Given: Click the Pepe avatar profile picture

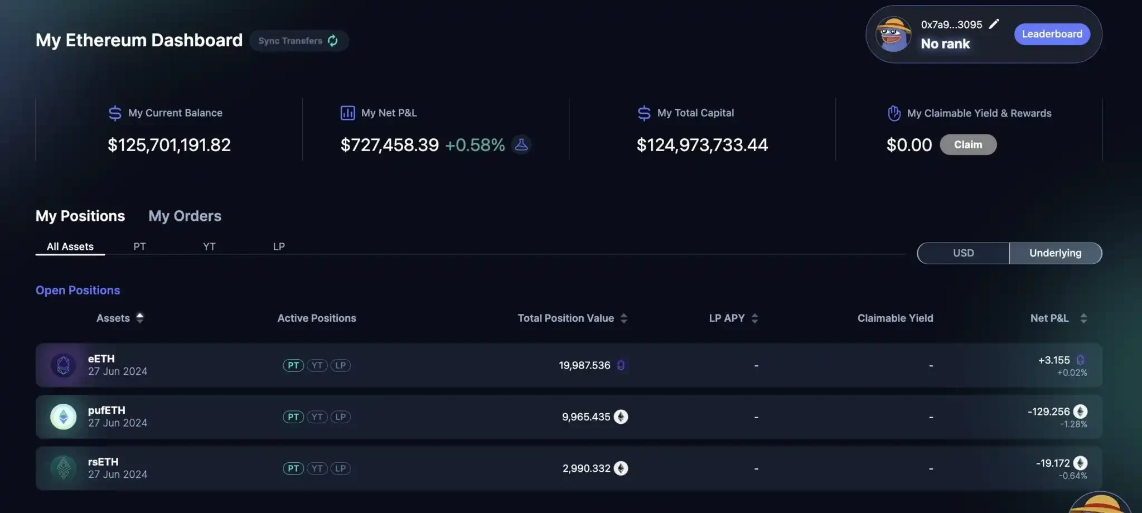Looking at the screenshot, I should (893, 35).
